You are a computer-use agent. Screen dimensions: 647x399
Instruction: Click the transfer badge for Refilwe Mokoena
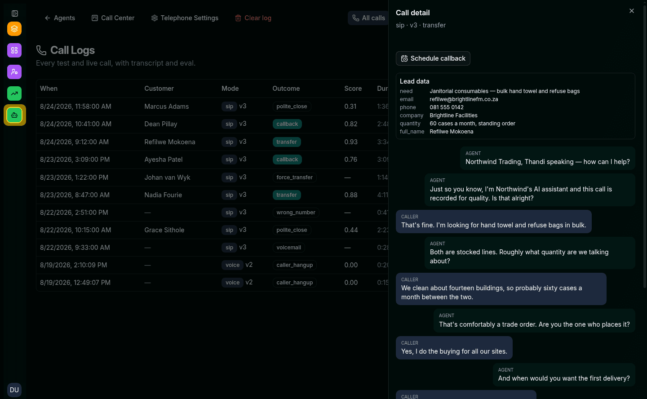287,142
